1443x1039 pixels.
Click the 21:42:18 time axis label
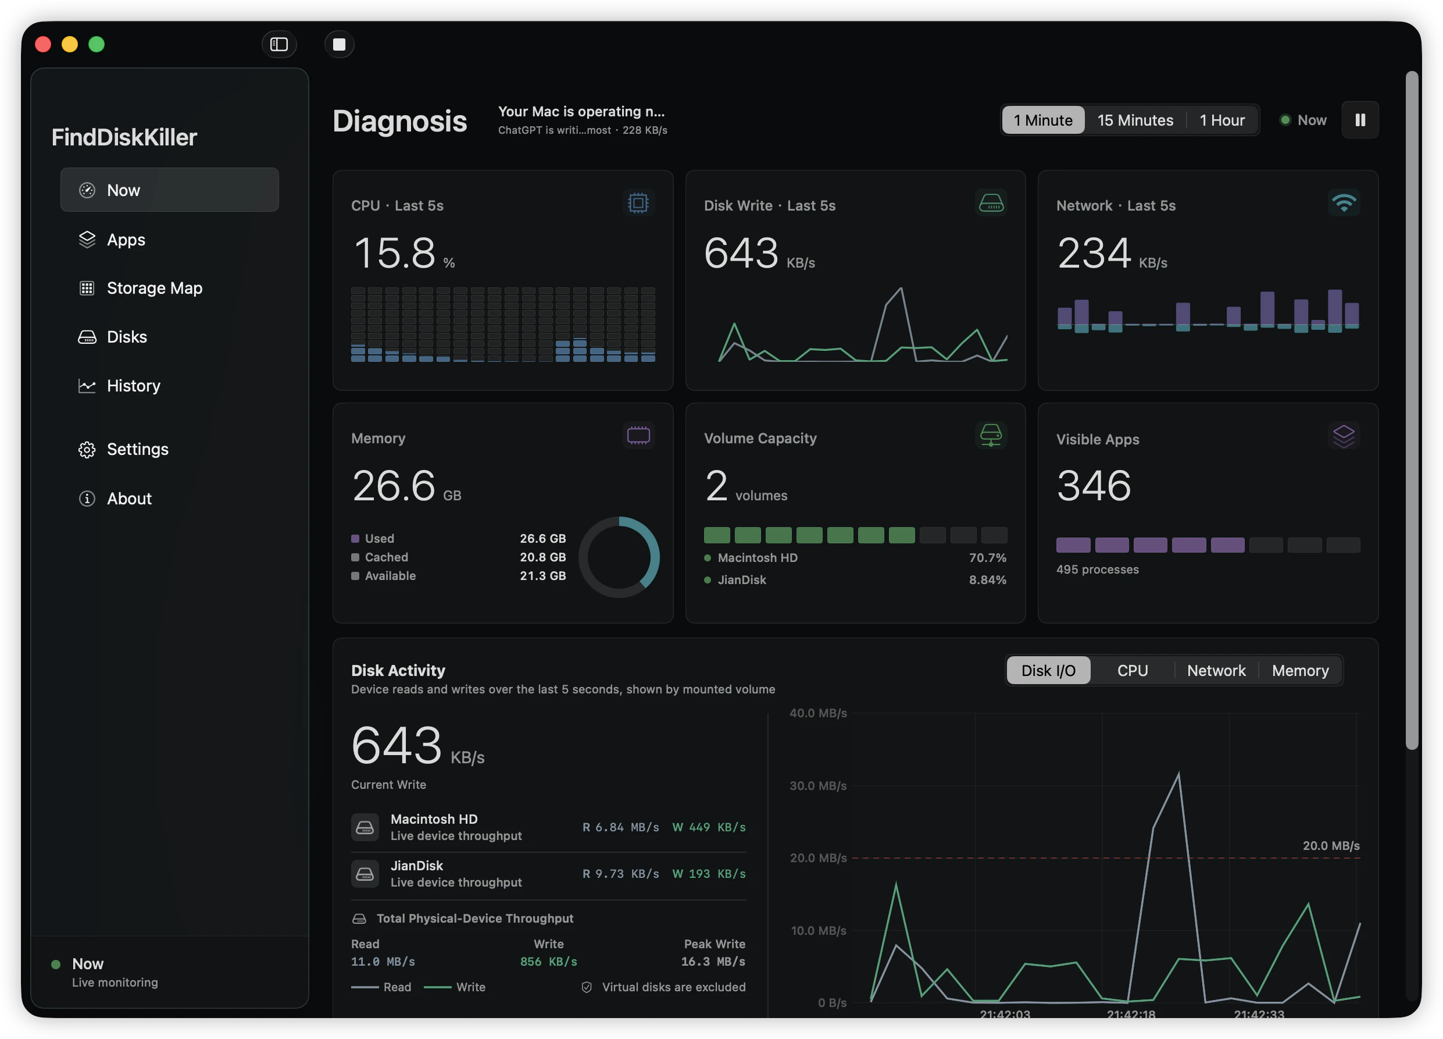1131,1013
